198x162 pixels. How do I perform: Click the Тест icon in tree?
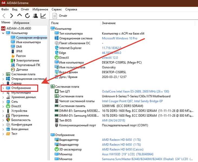(8, 134)
